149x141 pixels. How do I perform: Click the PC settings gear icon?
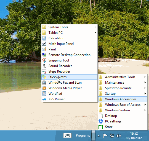101,121
